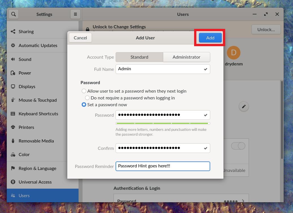Open the Password row chevron under Authentication

click(x=243, y=201)
